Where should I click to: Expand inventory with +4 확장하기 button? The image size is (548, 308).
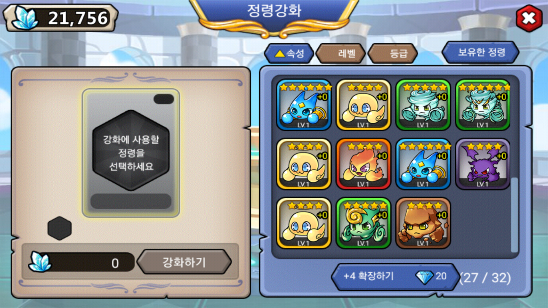pos(396,277)
